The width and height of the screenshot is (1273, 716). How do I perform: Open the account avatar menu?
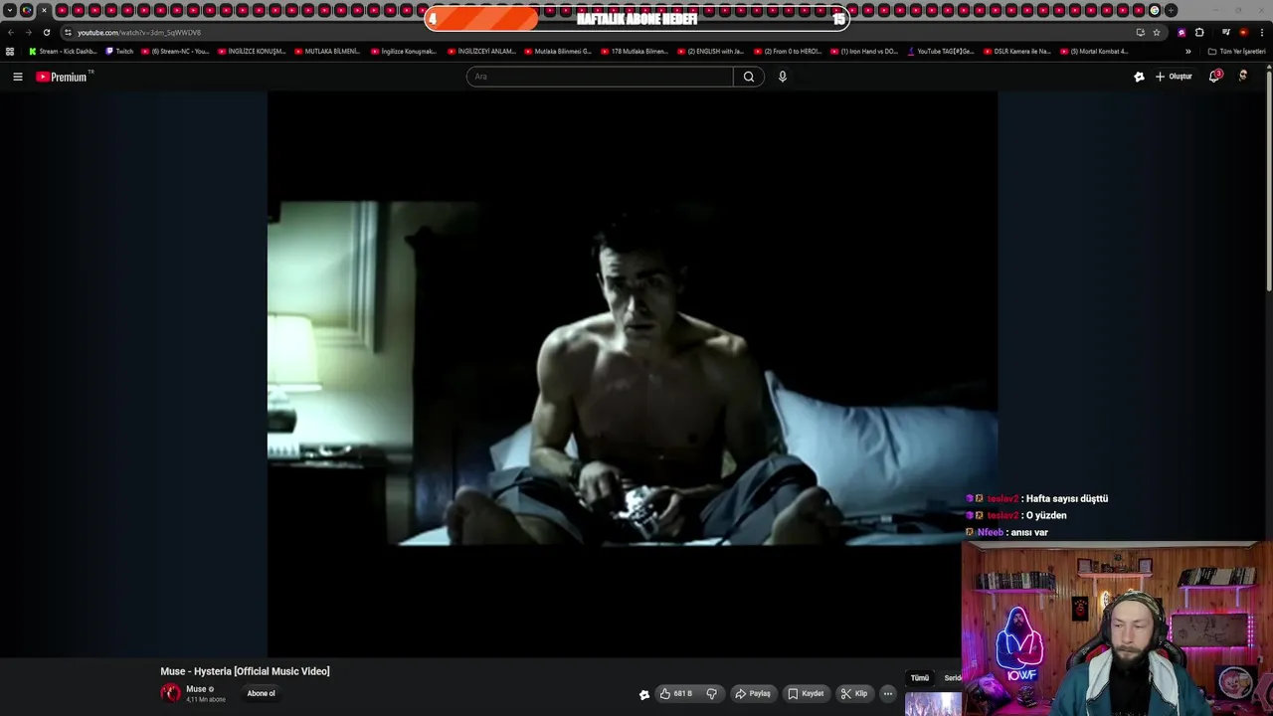coord(1242,77)
